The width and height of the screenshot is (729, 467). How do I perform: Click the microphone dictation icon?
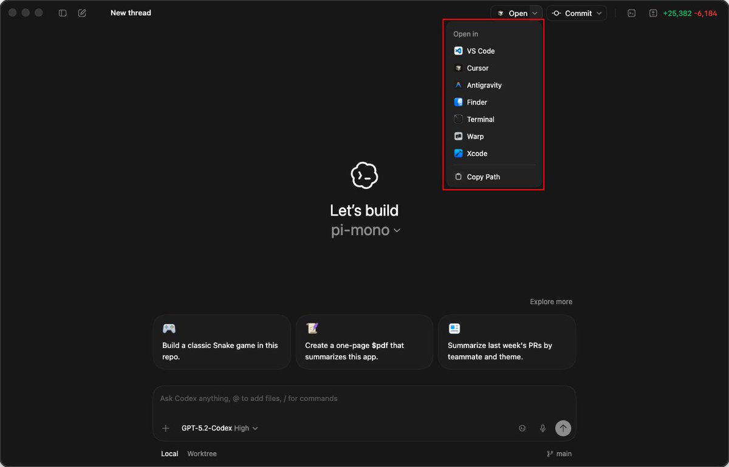tap(542, 428)
